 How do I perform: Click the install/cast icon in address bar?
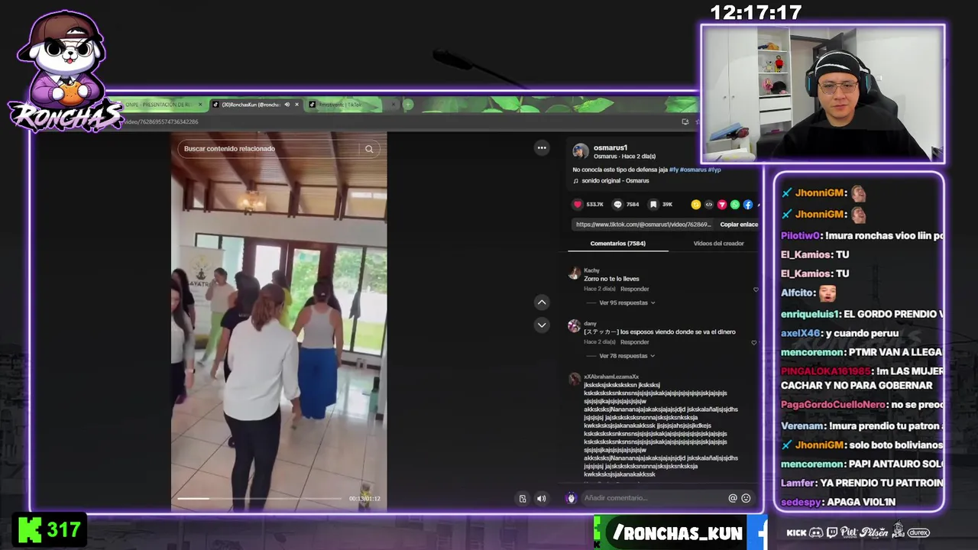click(685, 121)
